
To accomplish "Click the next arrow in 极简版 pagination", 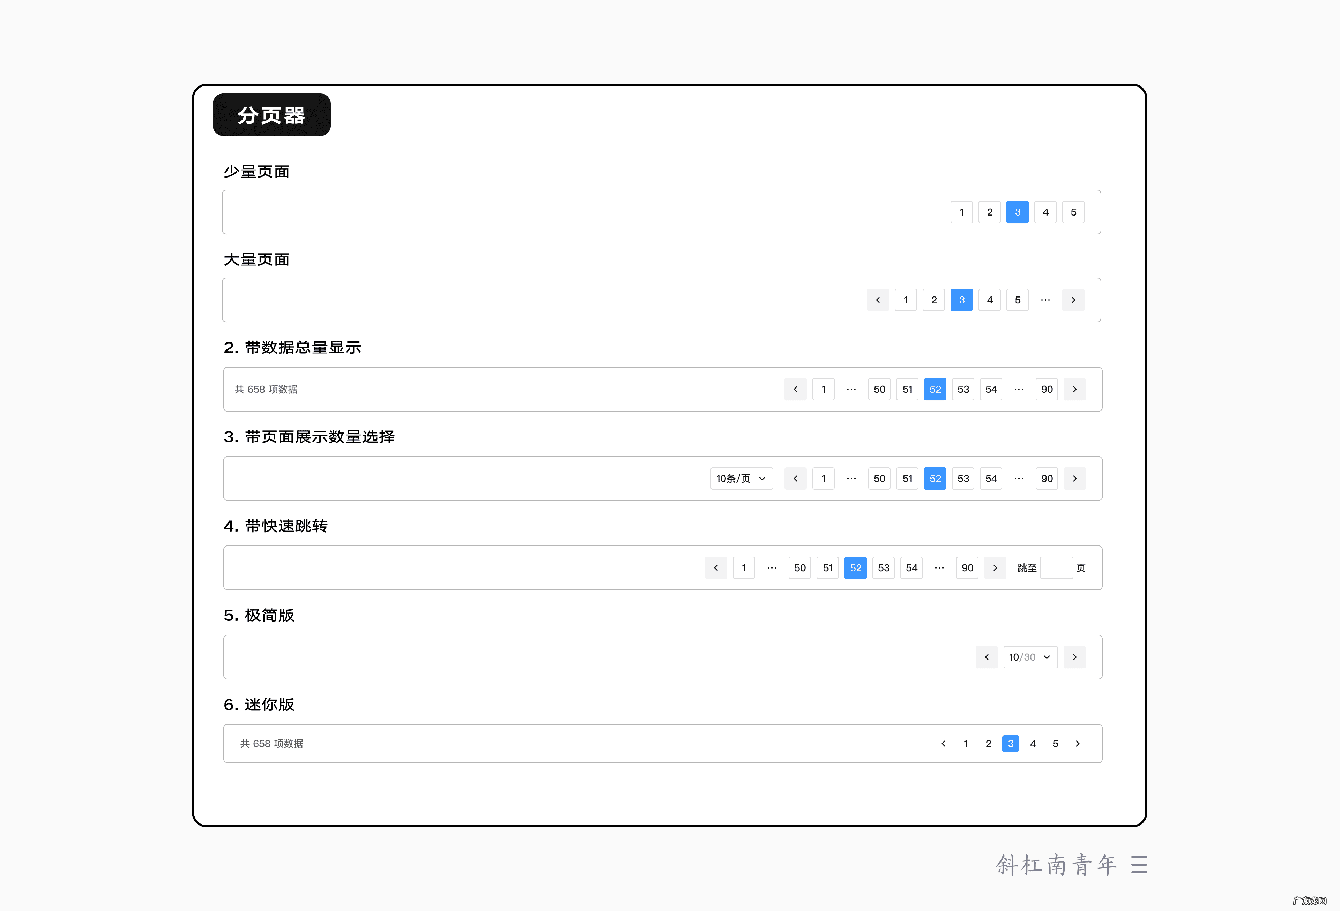I will (x=1075, y=657).
